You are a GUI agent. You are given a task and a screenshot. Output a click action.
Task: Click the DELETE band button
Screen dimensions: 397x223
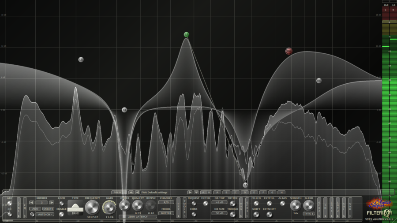point(48,208)
